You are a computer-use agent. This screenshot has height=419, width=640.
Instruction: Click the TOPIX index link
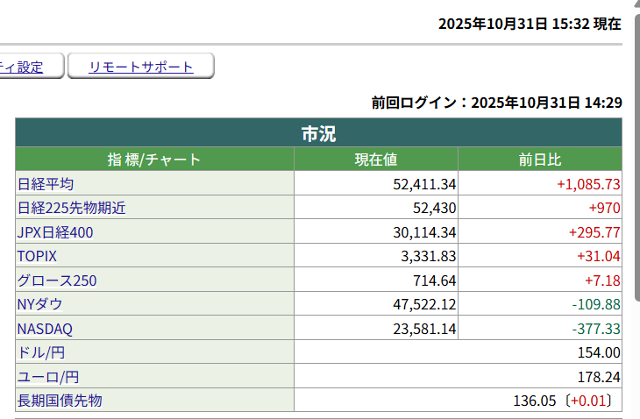pos(37,256)
